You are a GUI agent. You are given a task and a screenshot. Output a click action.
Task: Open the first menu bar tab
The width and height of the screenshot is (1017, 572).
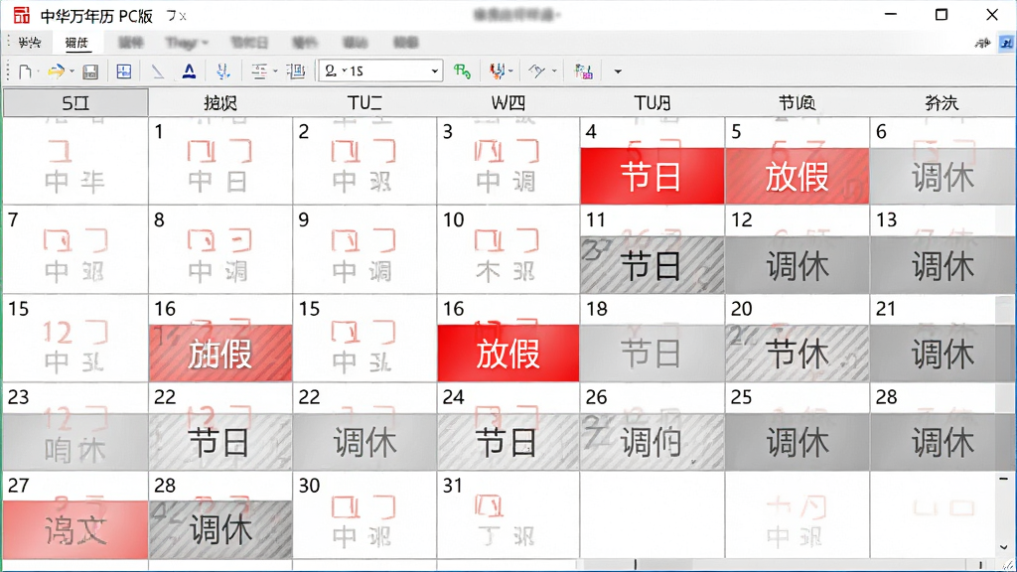tap(29, 43)
